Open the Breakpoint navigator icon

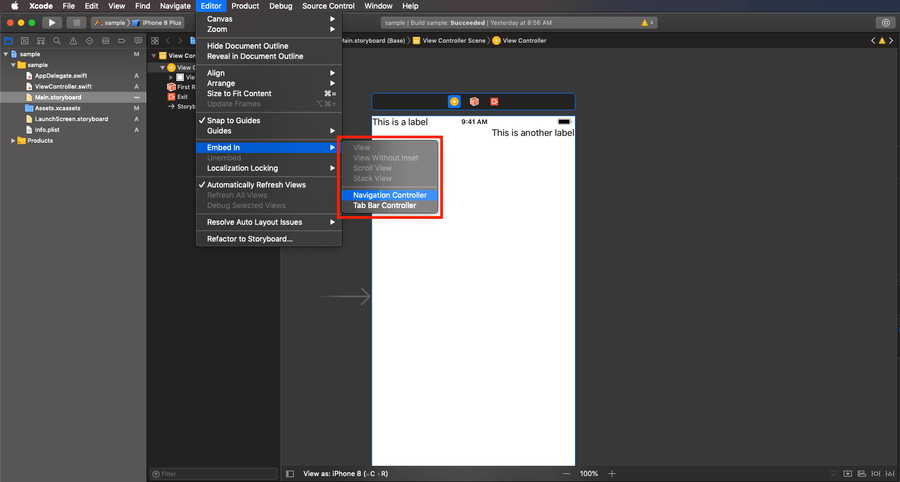point(122,41)
